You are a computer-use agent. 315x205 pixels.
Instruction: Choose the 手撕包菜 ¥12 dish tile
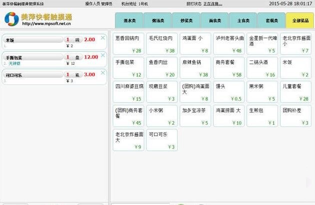pyautogui.click(x=129, y=68)
